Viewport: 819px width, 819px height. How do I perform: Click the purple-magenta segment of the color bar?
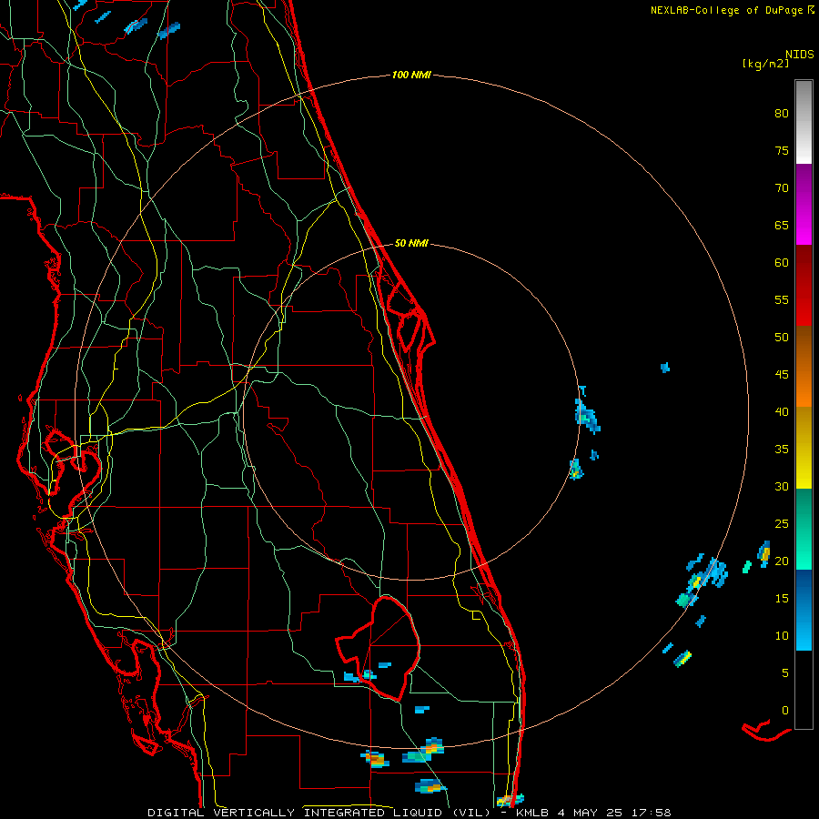click(x=804, y=205)
